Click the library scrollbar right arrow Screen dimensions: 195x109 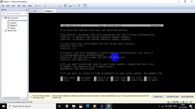pos(26,98)
